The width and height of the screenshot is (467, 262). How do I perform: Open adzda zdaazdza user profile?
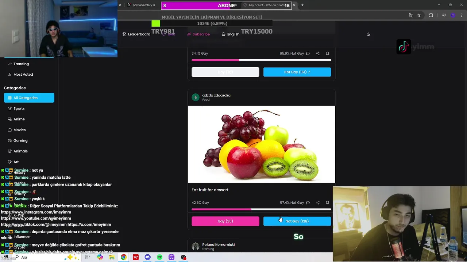coord(216,95)
